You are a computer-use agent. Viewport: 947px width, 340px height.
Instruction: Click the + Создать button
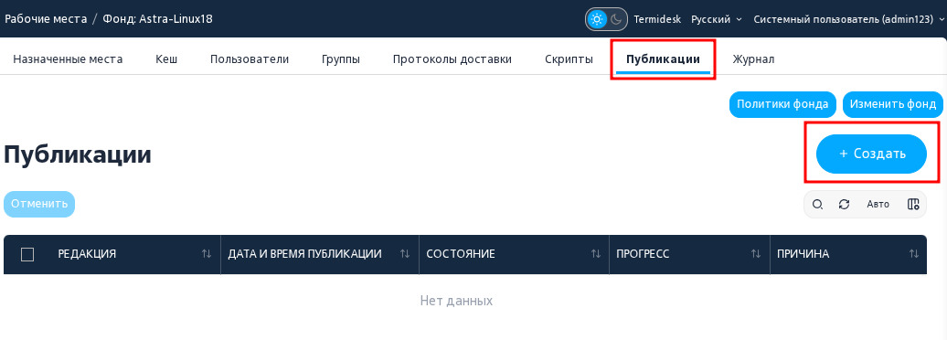point(871,154)
